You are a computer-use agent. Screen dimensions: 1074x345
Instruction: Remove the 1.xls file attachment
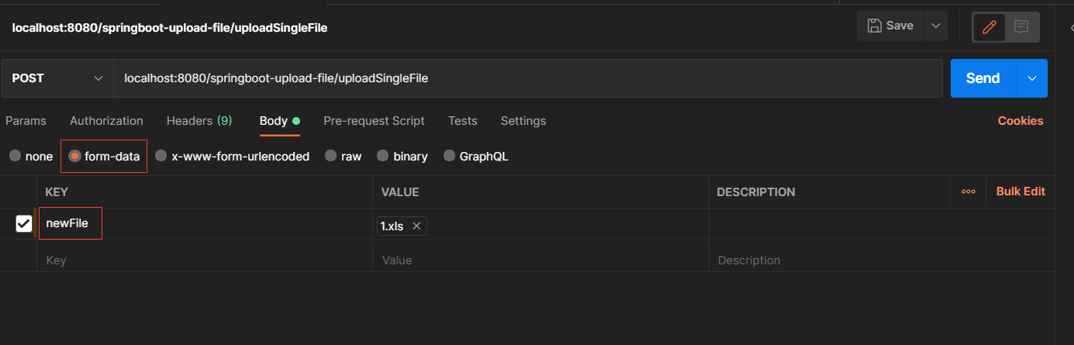click(x=416, y=226)
